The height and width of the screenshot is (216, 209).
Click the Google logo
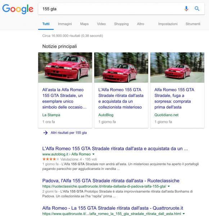coord(18,9)
